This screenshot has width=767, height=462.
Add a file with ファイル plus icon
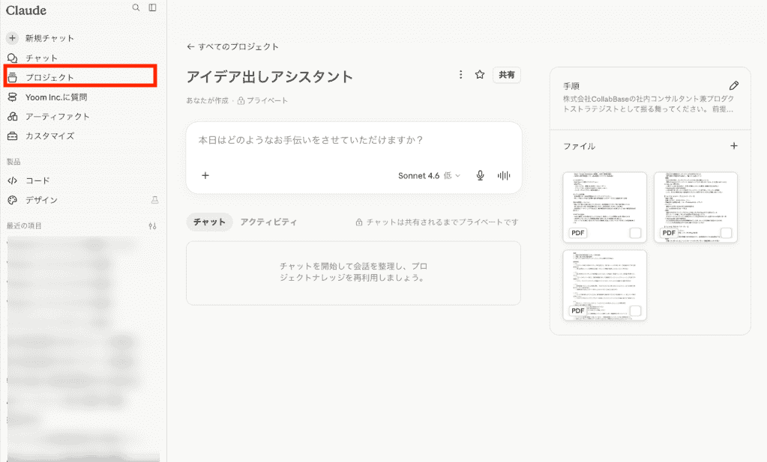pos(734,146)
